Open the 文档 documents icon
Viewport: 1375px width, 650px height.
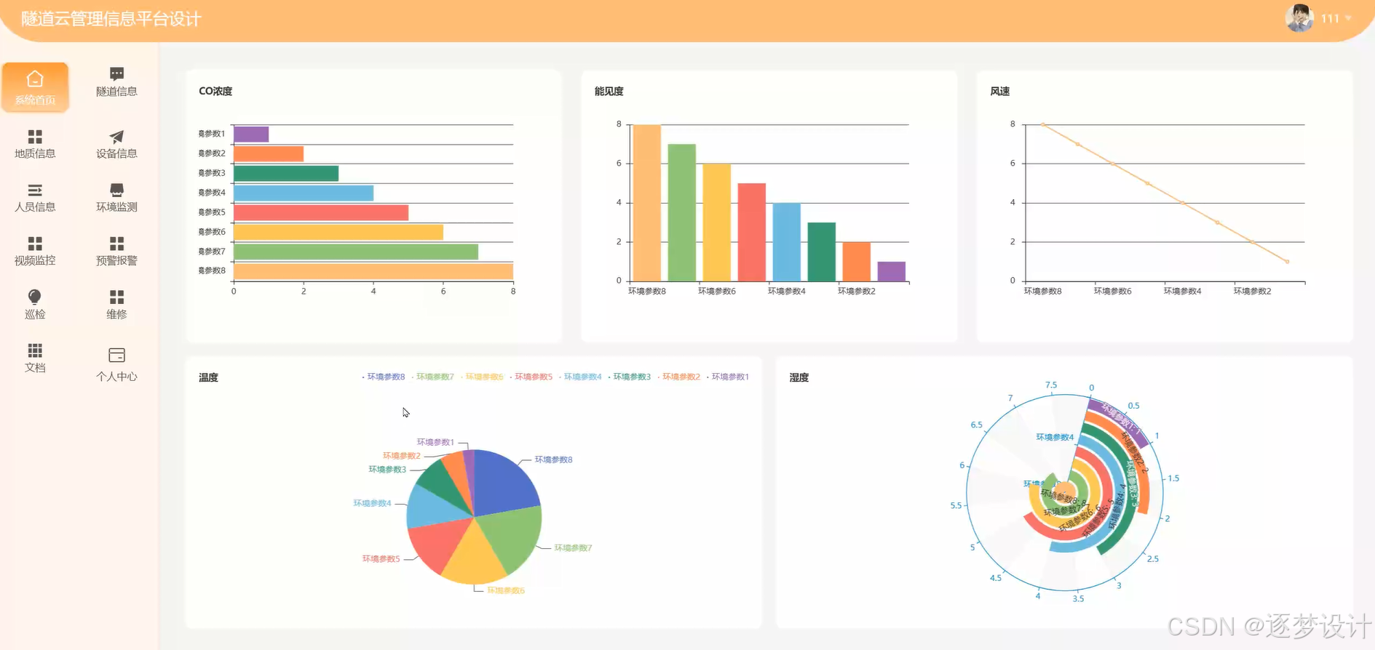tap(35, 350)
